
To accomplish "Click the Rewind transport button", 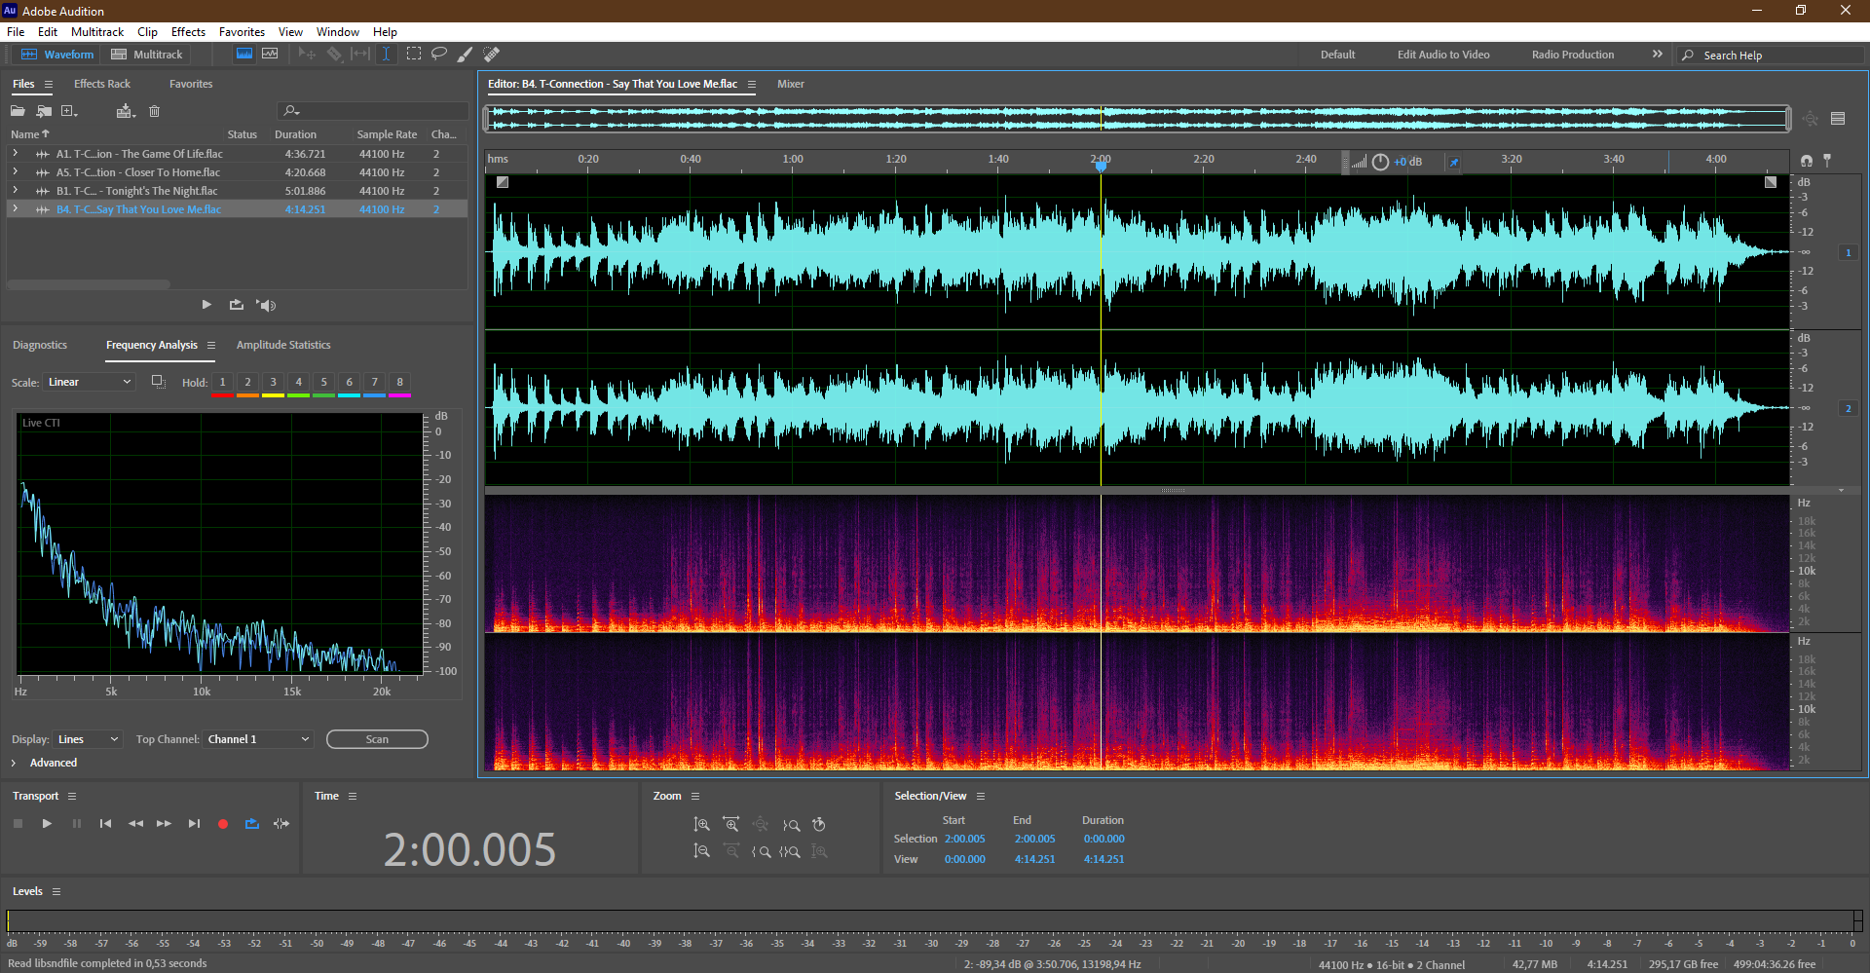I will point(135,824).
